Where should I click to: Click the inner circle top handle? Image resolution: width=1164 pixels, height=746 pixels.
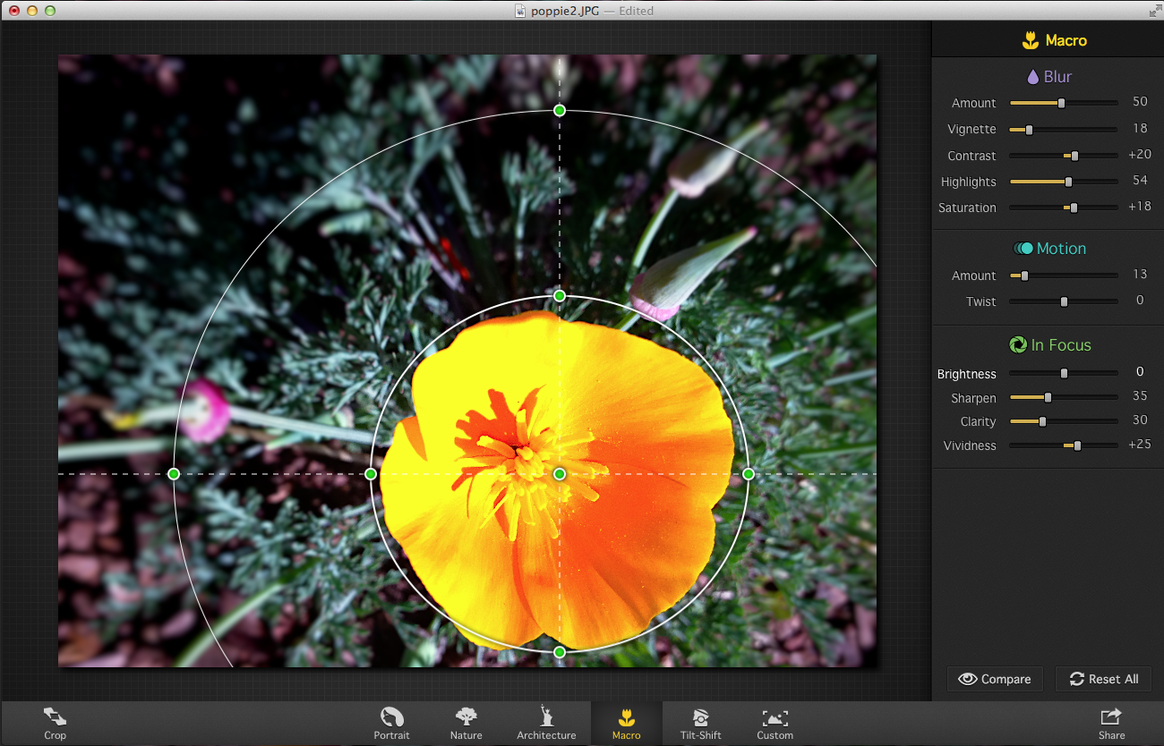560,295
